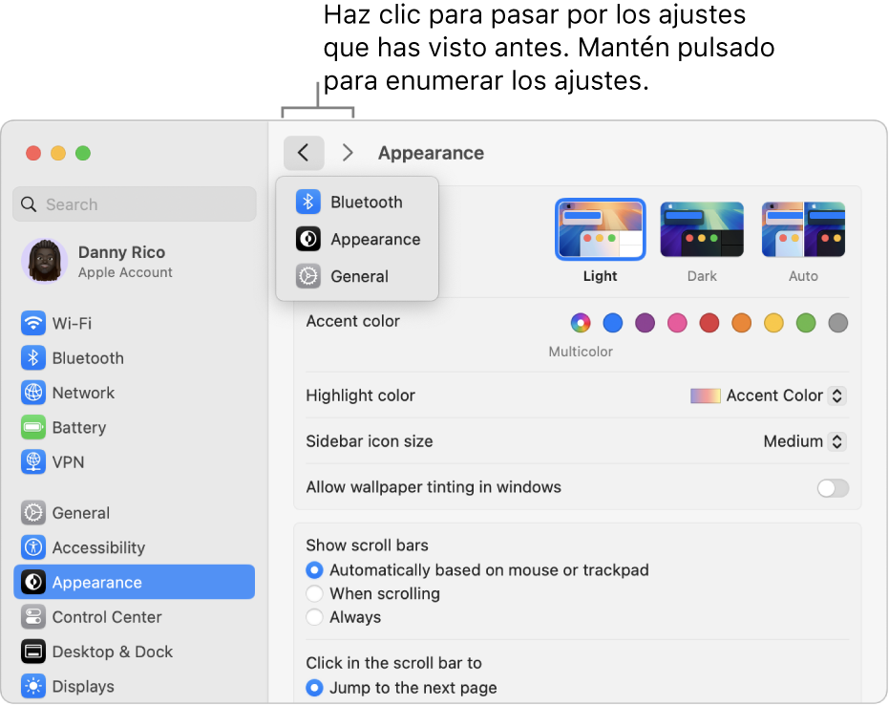This screenshot has height=706, width=889.
Task: Click the Appearance sidebar icon
Action: tap(33, 582)
